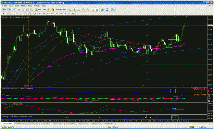Open the Navigator panel icon

pyautogui.click(x=23, y=10)
